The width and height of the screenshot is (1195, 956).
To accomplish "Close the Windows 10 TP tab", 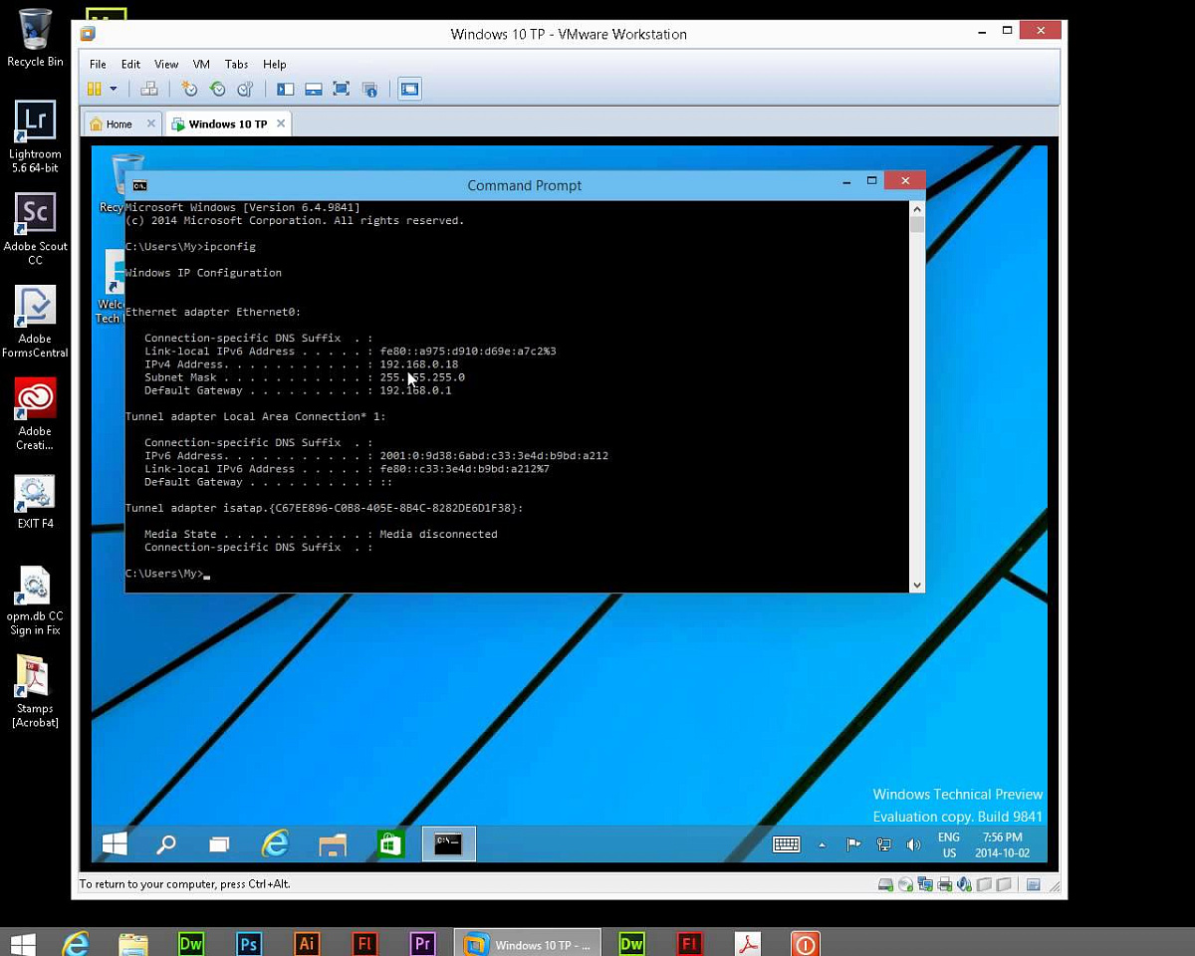I will coord(281,123).
